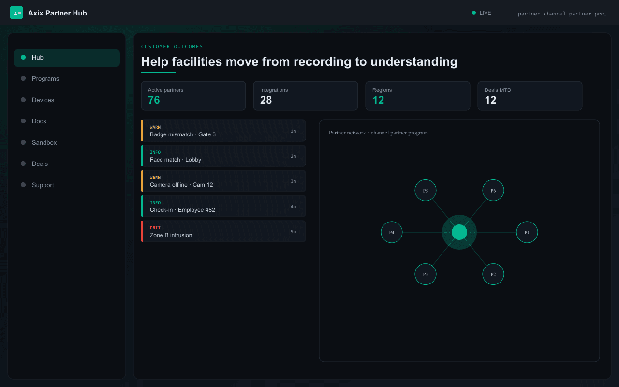Image resolution: width=619 pixels, height=387 pixels.
Task: Click partner node P3
Action: pyautogui.click(x=426, y=274)
